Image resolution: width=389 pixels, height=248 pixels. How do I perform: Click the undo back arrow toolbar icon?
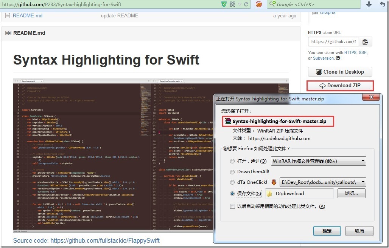click(383, 4)
